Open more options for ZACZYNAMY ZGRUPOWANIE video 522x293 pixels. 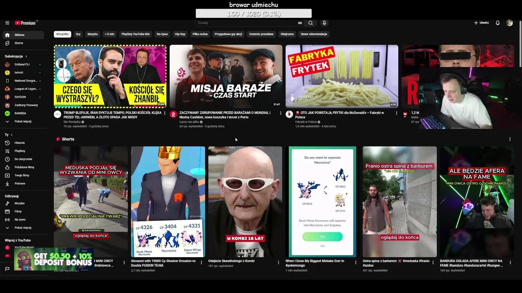[x=281, y=113]
